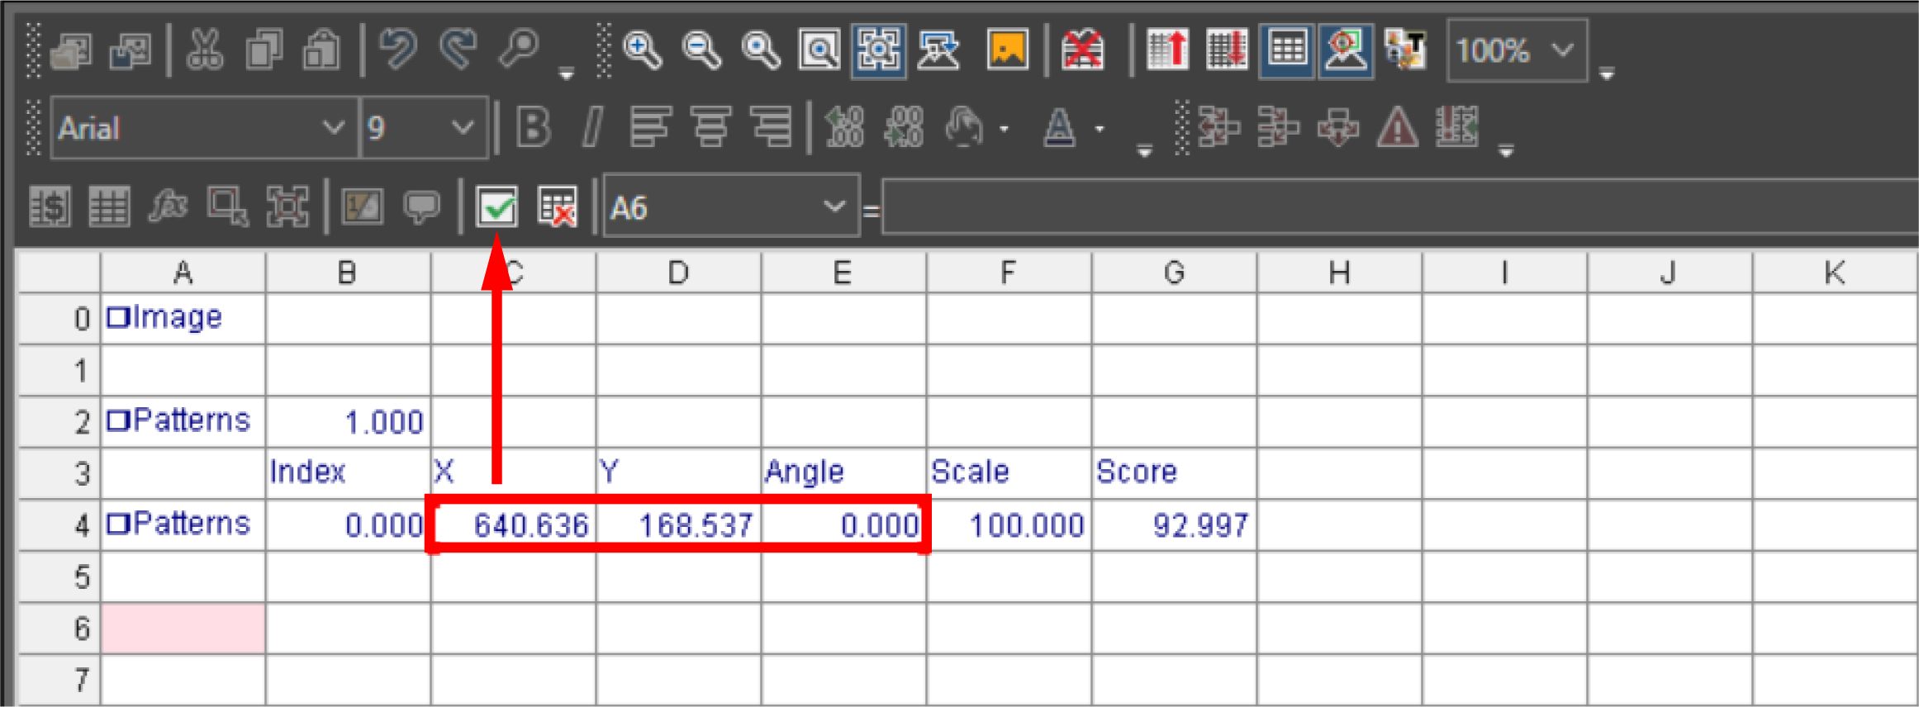
Task: Open the font size 9 dropdown
Action: point(463,128)
